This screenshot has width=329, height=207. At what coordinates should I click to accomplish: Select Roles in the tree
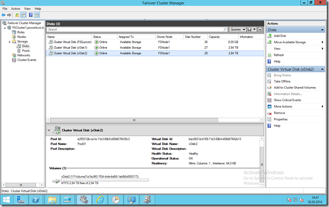click(21, 33)
